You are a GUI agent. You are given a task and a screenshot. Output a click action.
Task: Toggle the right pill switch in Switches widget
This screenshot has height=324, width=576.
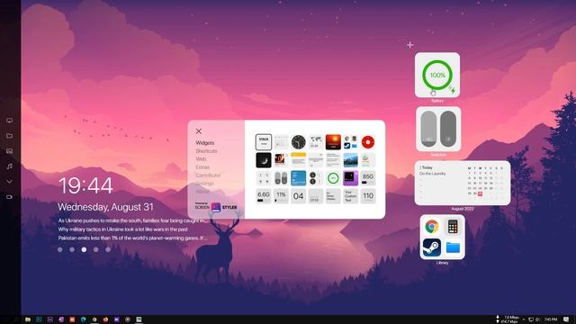pos(448,129)
